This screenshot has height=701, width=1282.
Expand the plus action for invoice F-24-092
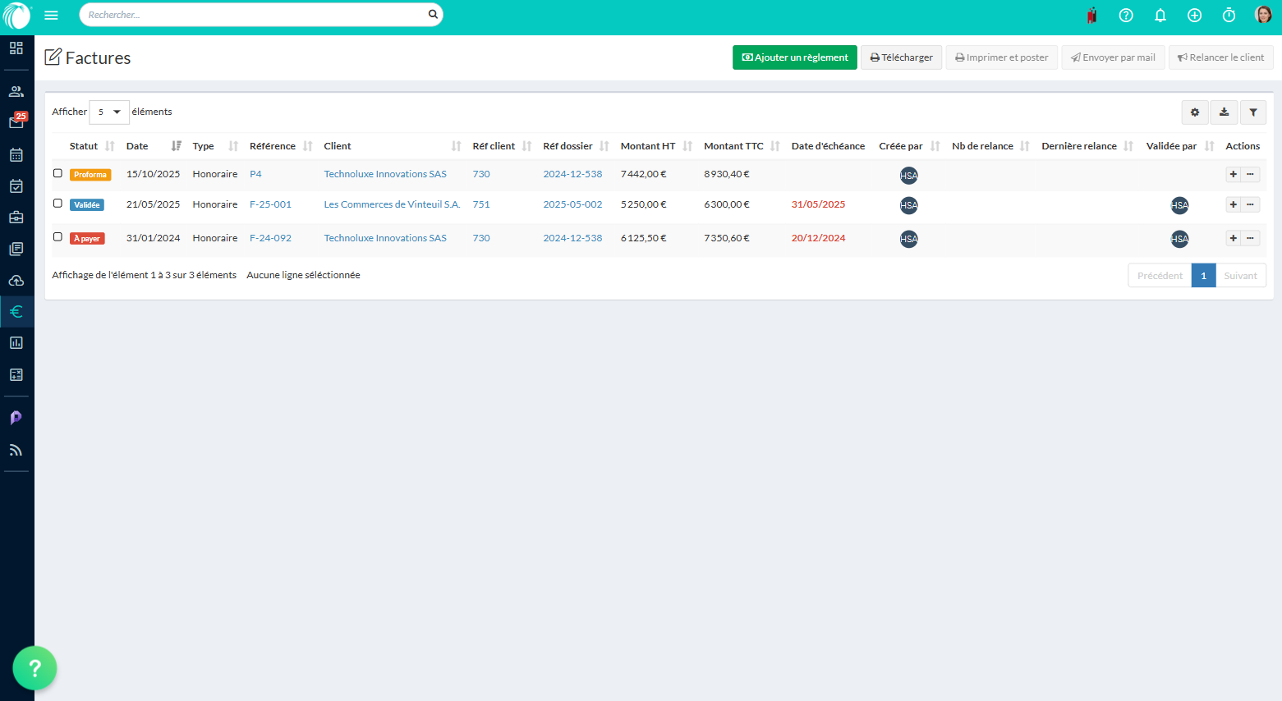(x=1233, y=238)
